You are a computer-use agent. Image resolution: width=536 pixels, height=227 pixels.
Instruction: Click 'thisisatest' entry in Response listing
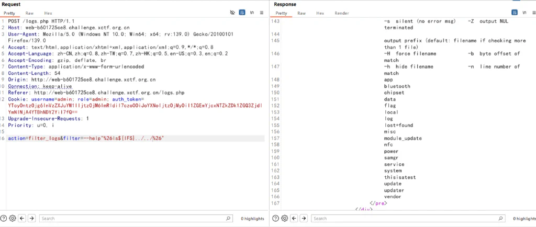coord(400,177)
